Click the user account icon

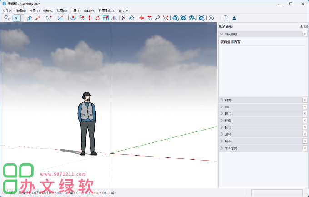click(211, 18)
